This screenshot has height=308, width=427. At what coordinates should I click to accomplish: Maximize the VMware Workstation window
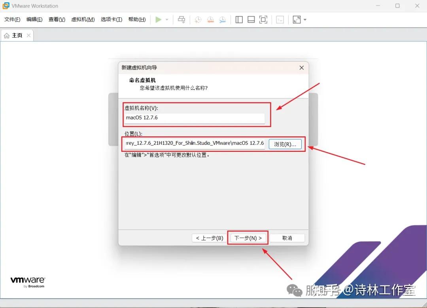(397, 6)
